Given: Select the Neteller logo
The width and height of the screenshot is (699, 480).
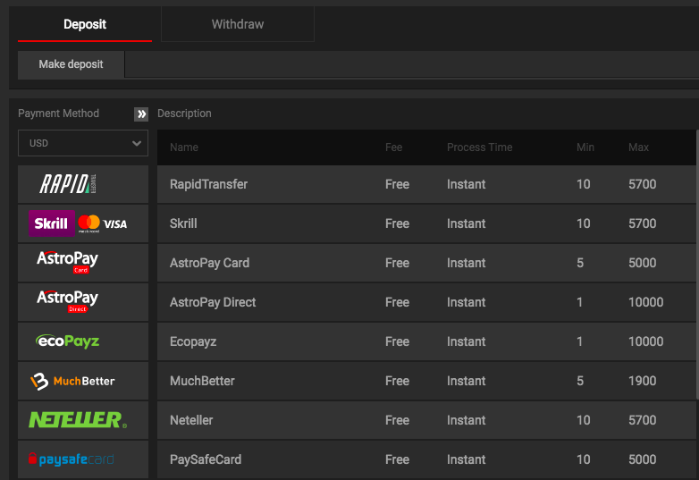Looking at the screenshot, I should (x=83, y=420).
